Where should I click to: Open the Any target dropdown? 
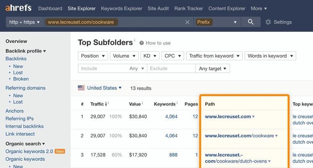pos(213,68)
